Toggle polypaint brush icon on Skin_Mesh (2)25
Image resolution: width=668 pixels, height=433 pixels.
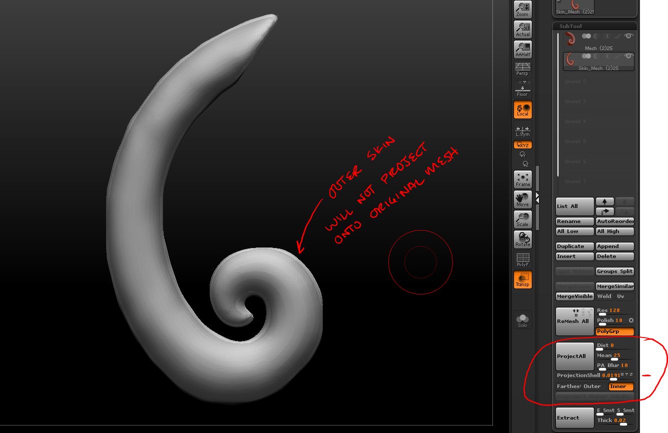(618, 56)
